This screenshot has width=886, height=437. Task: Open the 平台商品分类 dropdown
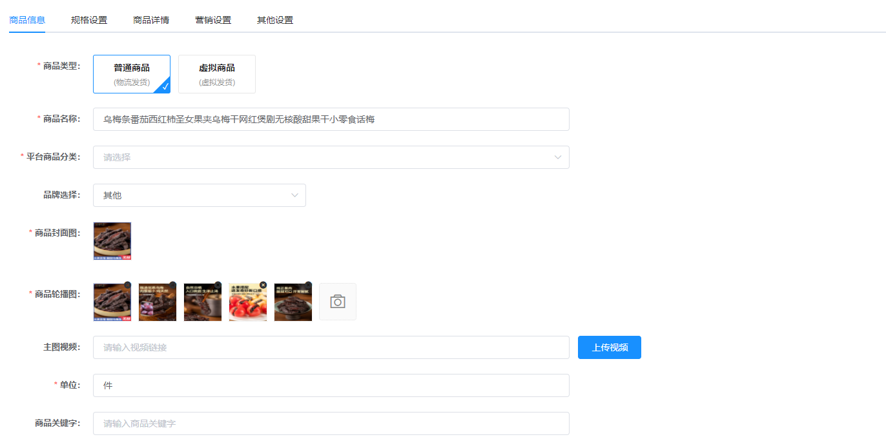click(x=331, y=157)
